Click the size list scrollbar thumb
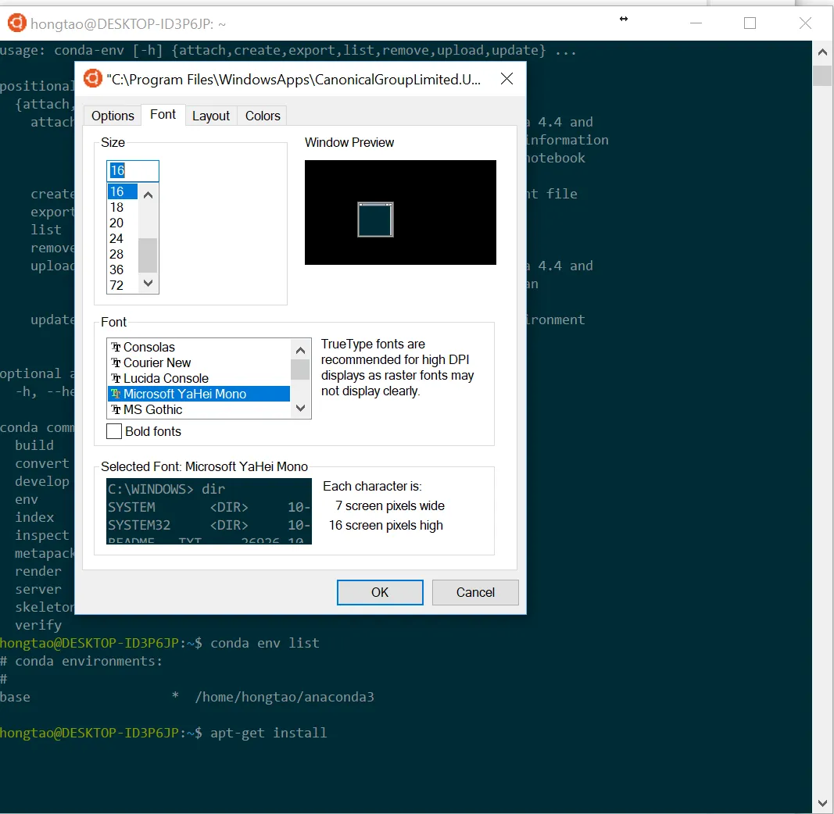The height and width of the screenshot is (814, 834). [148, 255]
